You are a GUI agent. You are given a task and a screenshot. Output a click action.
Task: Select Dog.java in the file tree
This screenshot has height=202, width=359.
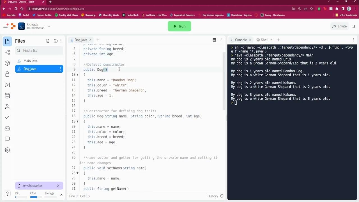click(x=39, y=69)
